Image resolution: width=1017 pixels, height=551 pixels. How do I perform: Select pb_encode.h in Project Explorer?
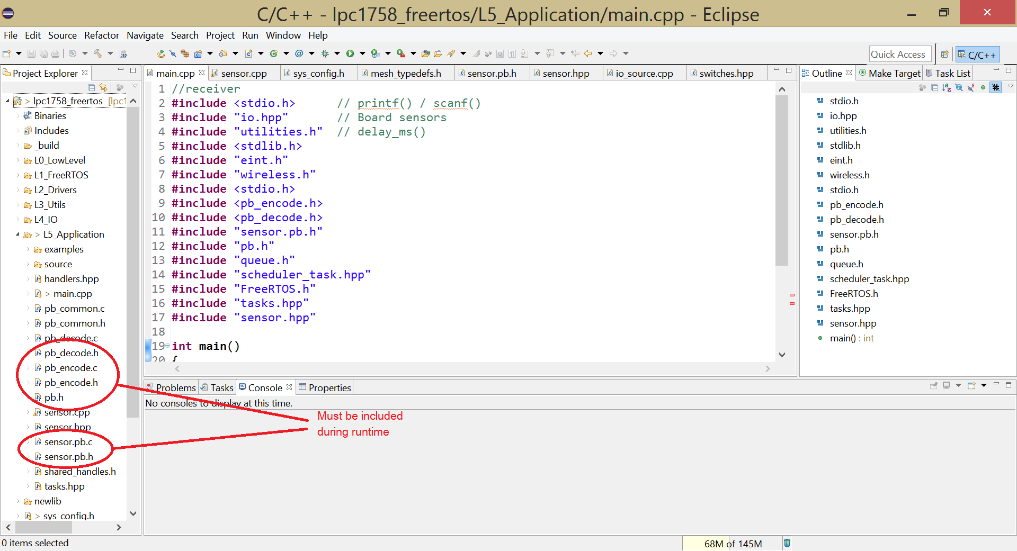[x=71, y=383]
